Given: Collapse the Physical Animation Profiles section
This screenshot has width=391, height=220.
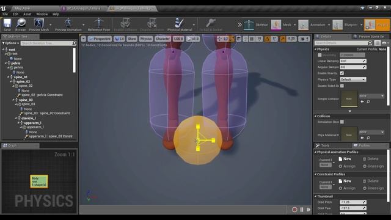Looking at the screenshot, I should pos(315,152).
